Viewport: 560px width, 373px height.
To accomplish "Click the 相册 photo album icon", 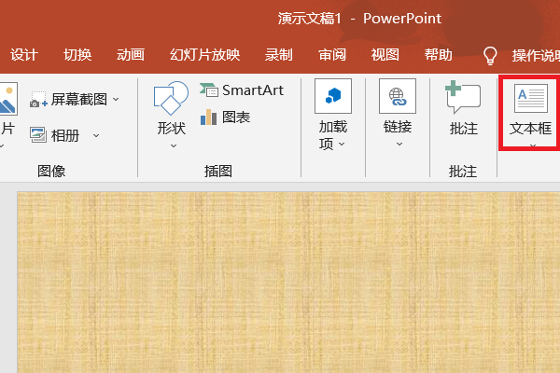I will coord(38,135).
